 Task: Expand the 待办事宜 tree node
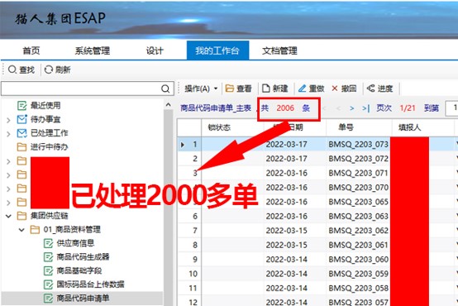tap(8, 120)
